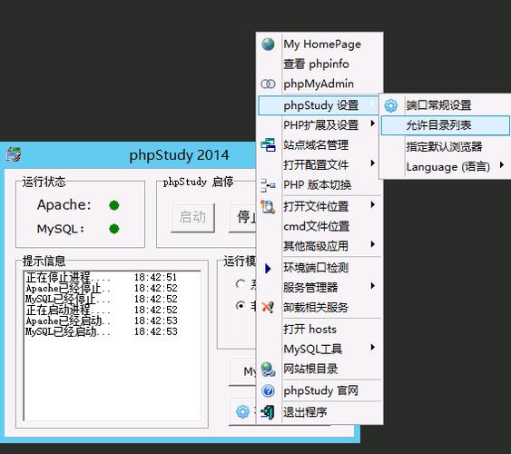Click log line MySQL已经停止 18:42:52
Image resolution: width=511 pixels, height=454 pixels.
point(102,299)
